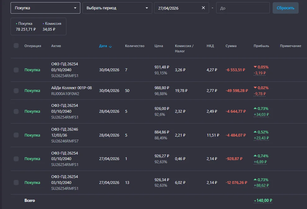The height and width of the screenshot is (209, 307).
Task: Open the Выбрать период dropdown
Action: tap(117, 8)
